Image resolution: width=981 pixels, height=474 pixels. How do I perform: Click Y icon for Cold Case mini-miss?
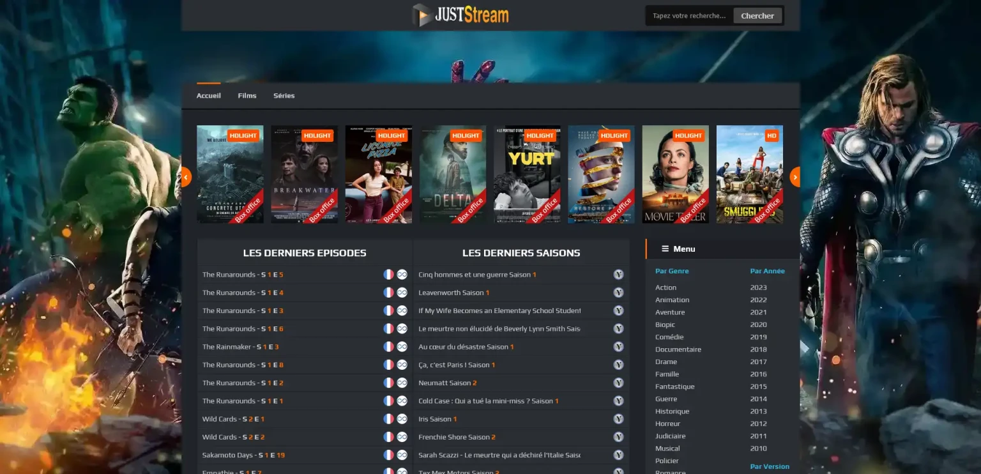tap(618, 401)
